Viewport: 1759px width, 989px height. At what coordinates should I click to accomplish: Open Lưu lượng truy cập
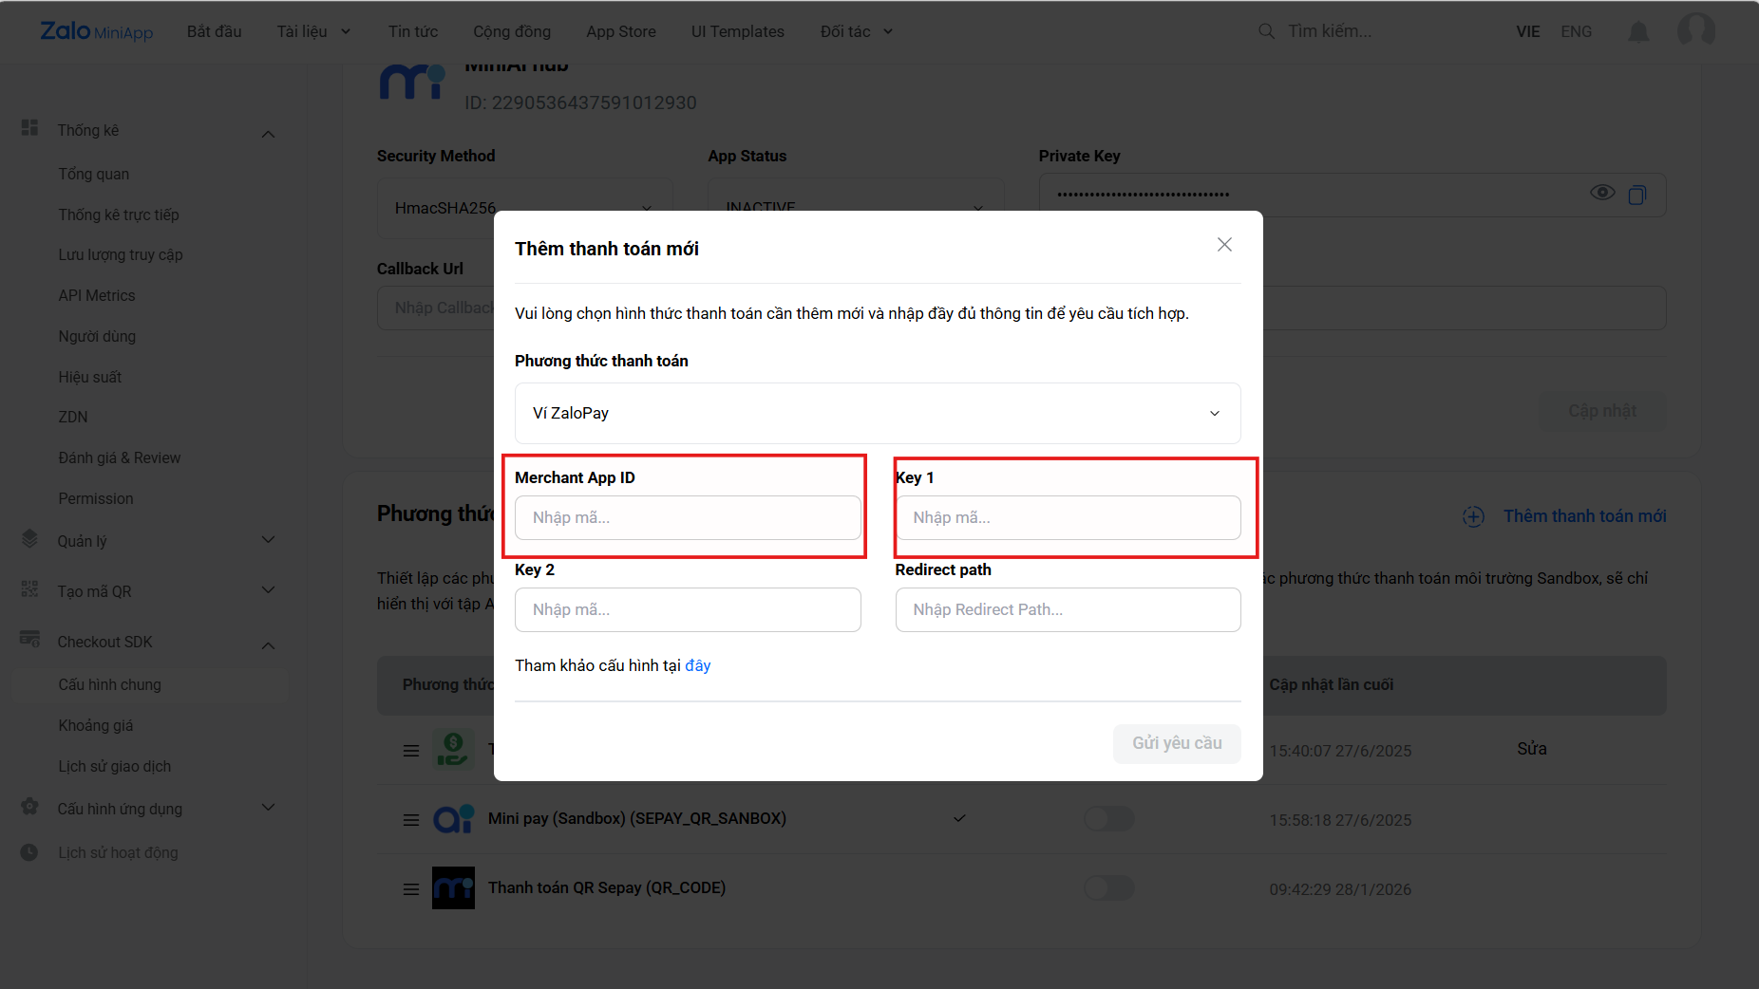coord(121,254)
